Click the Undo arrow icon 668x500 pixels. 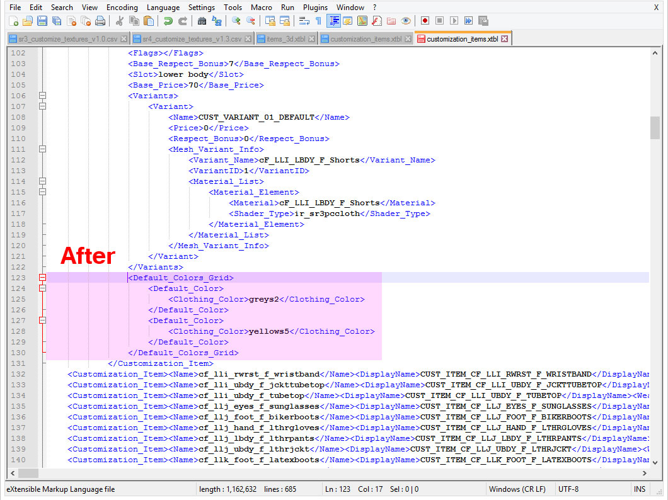pyautogui.click(x=168, y=21)
